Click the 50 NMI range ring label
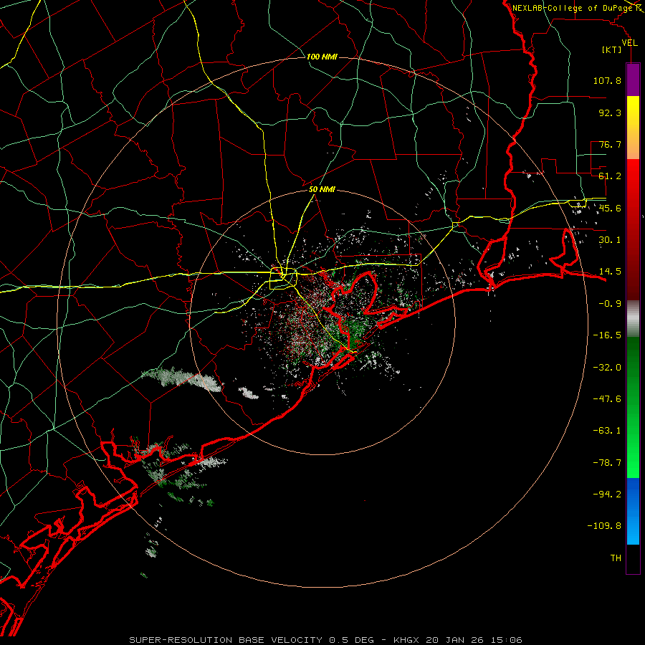 pyautogui.click(x=322, y=190)
